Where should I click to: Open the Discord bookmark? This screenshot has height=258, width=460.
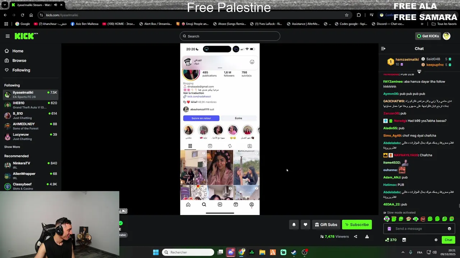(388, 24)
